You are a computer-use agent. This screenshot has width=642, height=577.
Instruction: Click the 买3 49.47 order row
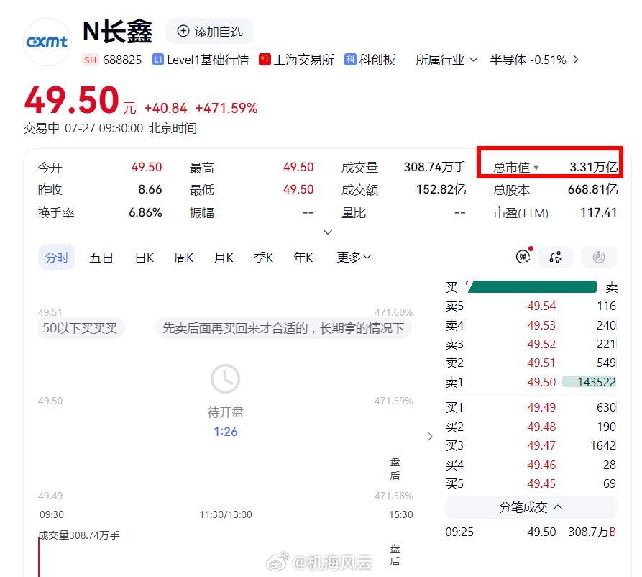[531, 445]
